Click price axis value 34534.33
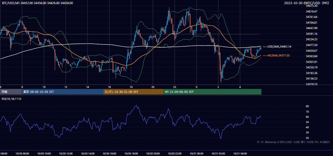The height and width of the screenshot is (156, 333). point(312,39)
